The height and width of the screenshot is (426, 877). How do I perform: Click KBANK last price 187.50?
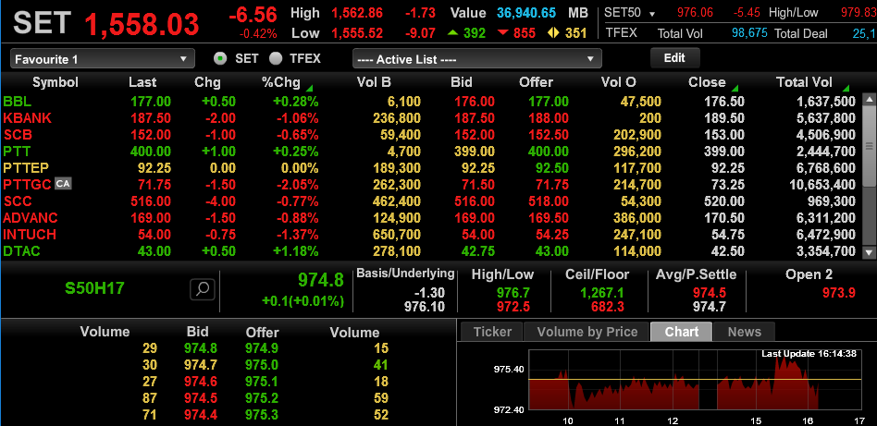(151, 118)
